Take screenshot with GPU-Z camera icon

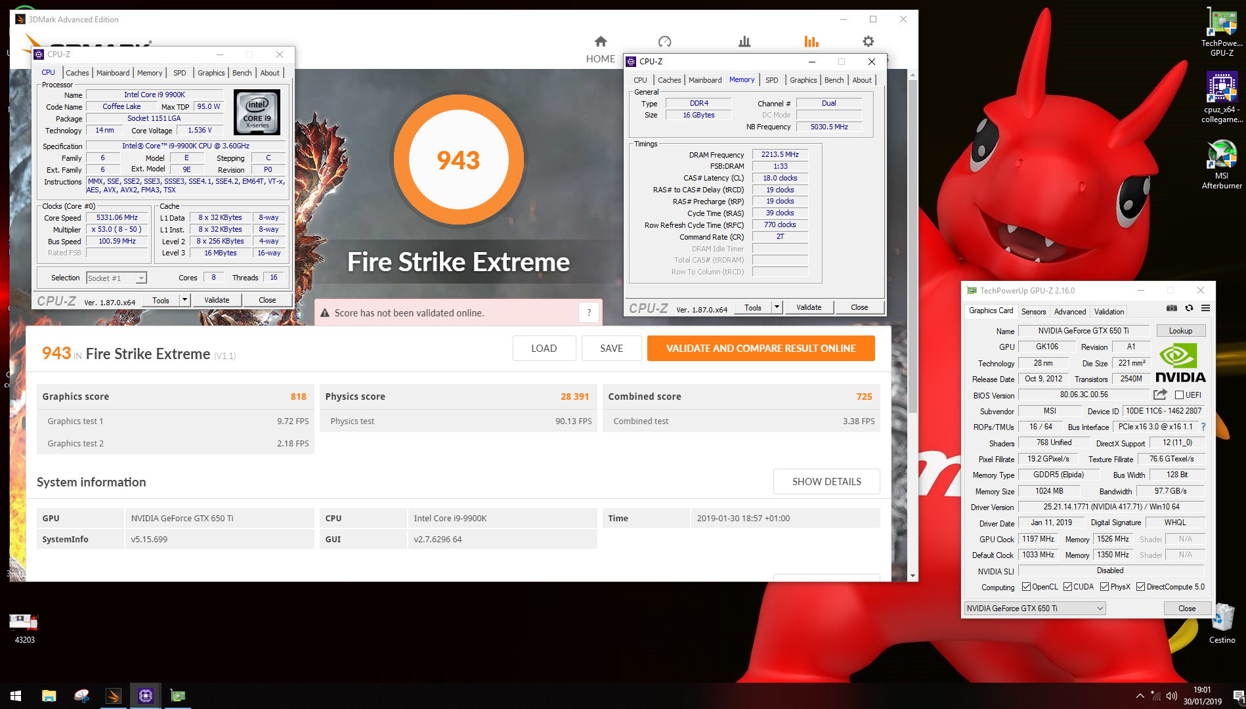point(1171,308)
